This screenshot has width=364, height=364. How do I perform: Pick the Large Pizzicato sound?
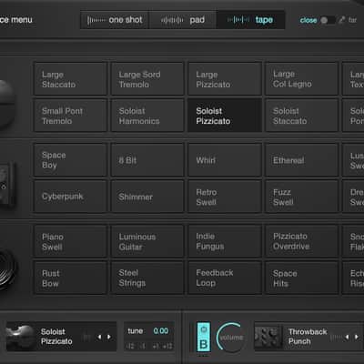(x=225, y=79)
